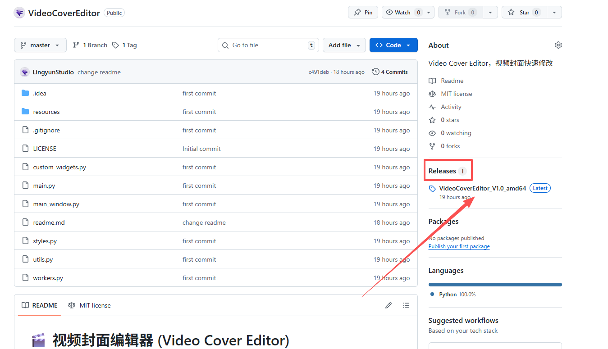This screenshot has width=608, height=349.
Task: Open the 1 Tag link
Action: 124,45
